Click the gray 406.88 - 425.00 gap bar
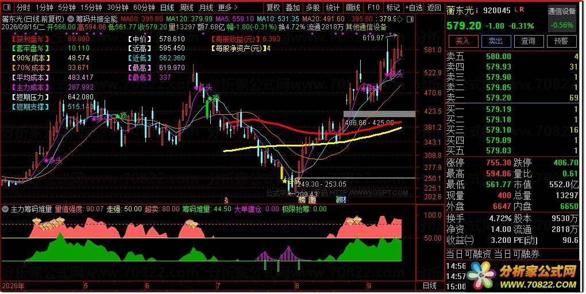Screen dimensions: 586x294 pos(379,114)
